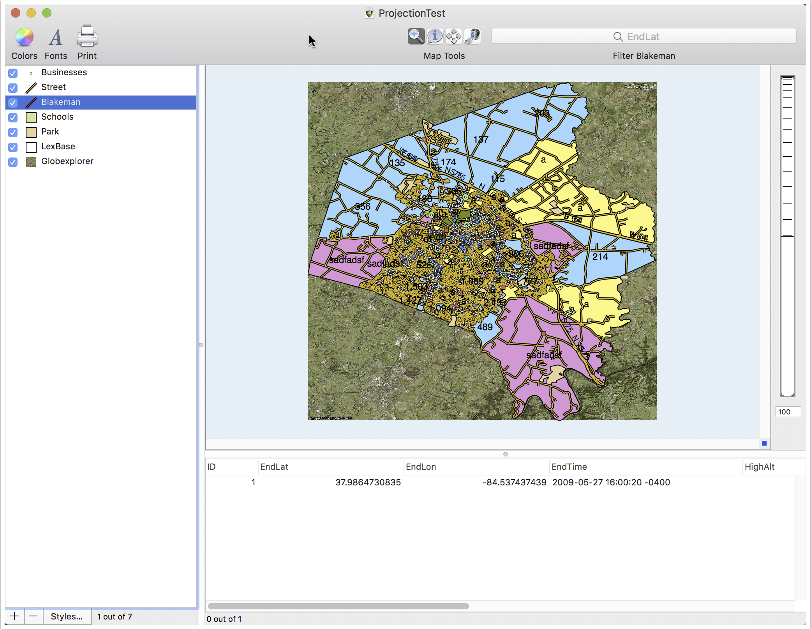Click the zoom value field showing 100

(788, 412)
